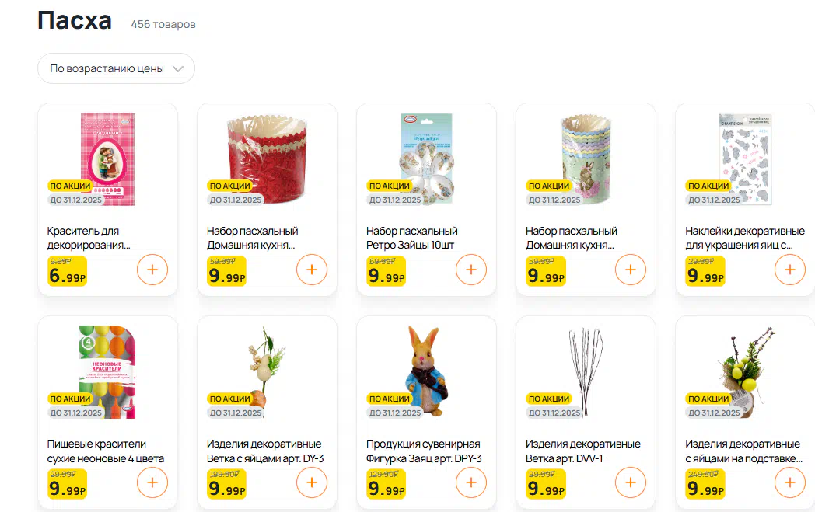Open Набор пасхальный Ретро Зайцы 10шт product
Image resolution: width=815 pixels, height=512 pixels.
[x=411, y=238]
